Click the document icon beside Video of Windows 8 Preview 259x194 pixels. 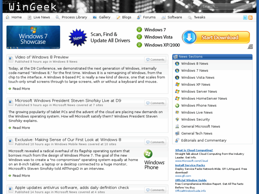(x=11, y=59)
